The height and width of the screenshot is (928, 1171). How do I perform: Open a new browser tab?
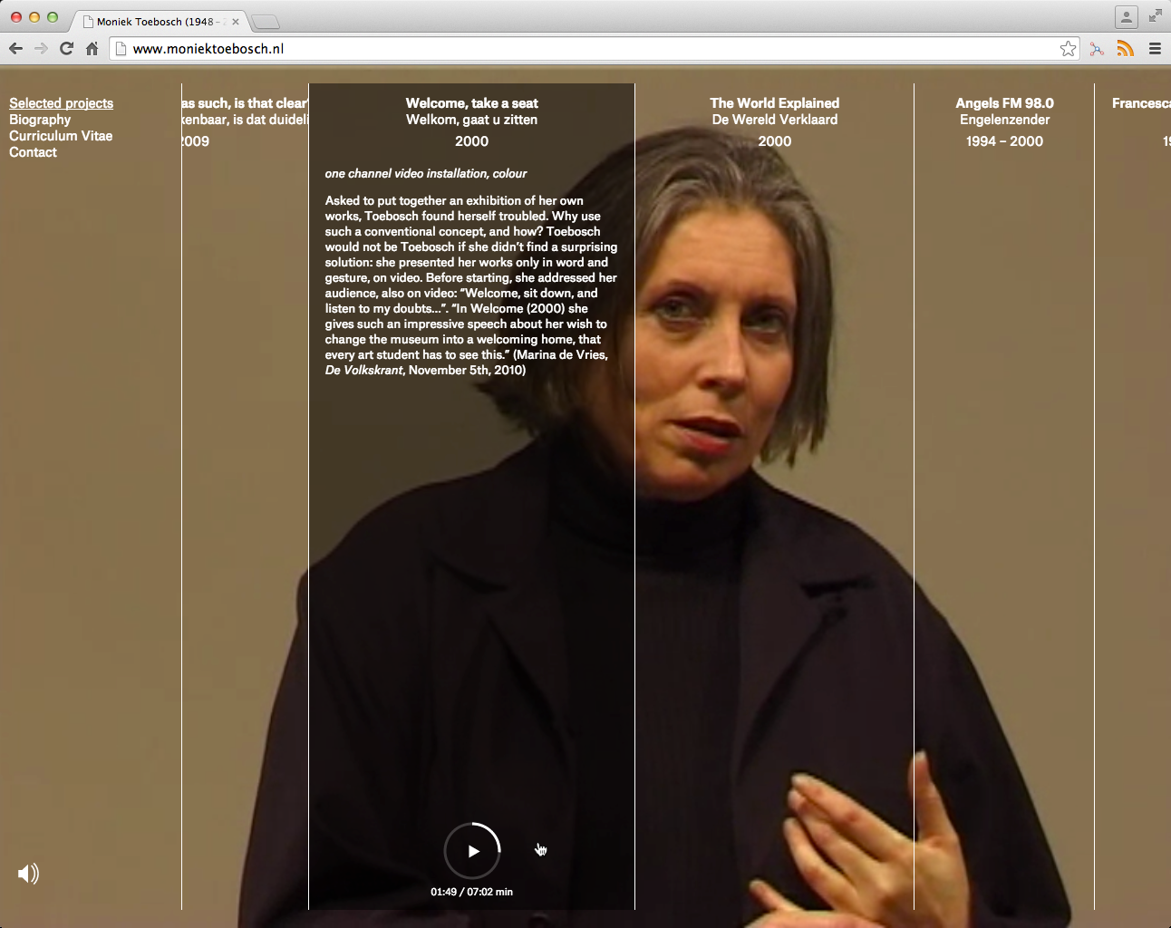pos(266,22)
